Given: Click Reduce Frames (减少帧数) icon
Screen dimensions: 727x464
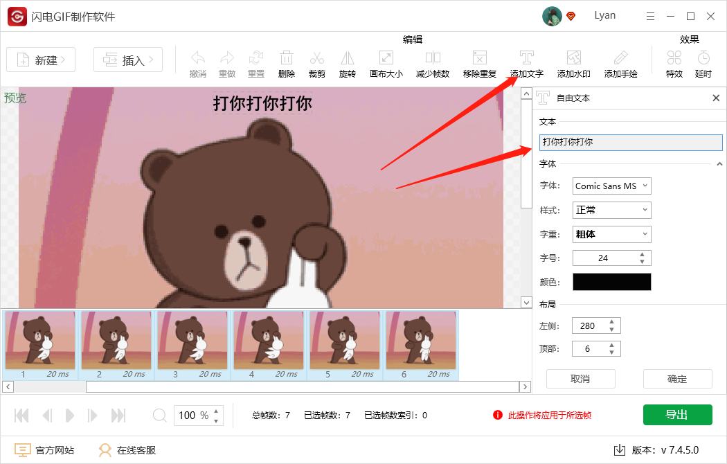Looking at the screenshot, I should [x=433, y=58].
